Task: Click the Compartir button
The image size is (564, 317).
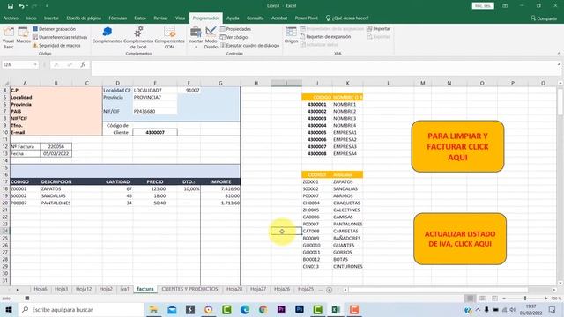Action: click(x=544, y=18)
